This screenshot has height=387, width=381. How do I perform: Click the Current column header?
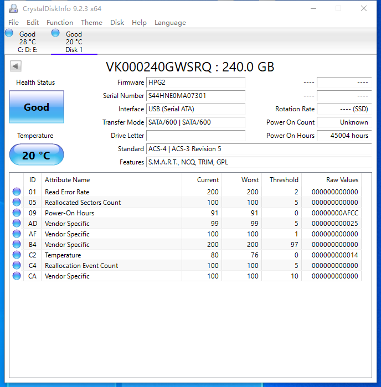click(202, 180)
